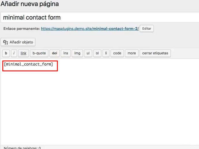This screenshot has width=199, height=149.
Task: Click the page title field 'minimal contact form'
Action: coord(100,18)
